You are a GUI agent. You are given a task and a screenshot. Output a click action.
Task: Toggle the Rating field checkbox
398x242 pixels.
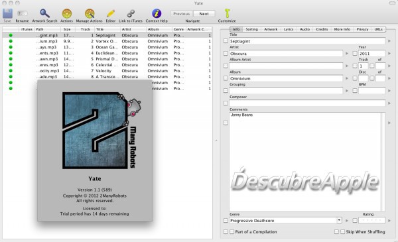(355, 221)
